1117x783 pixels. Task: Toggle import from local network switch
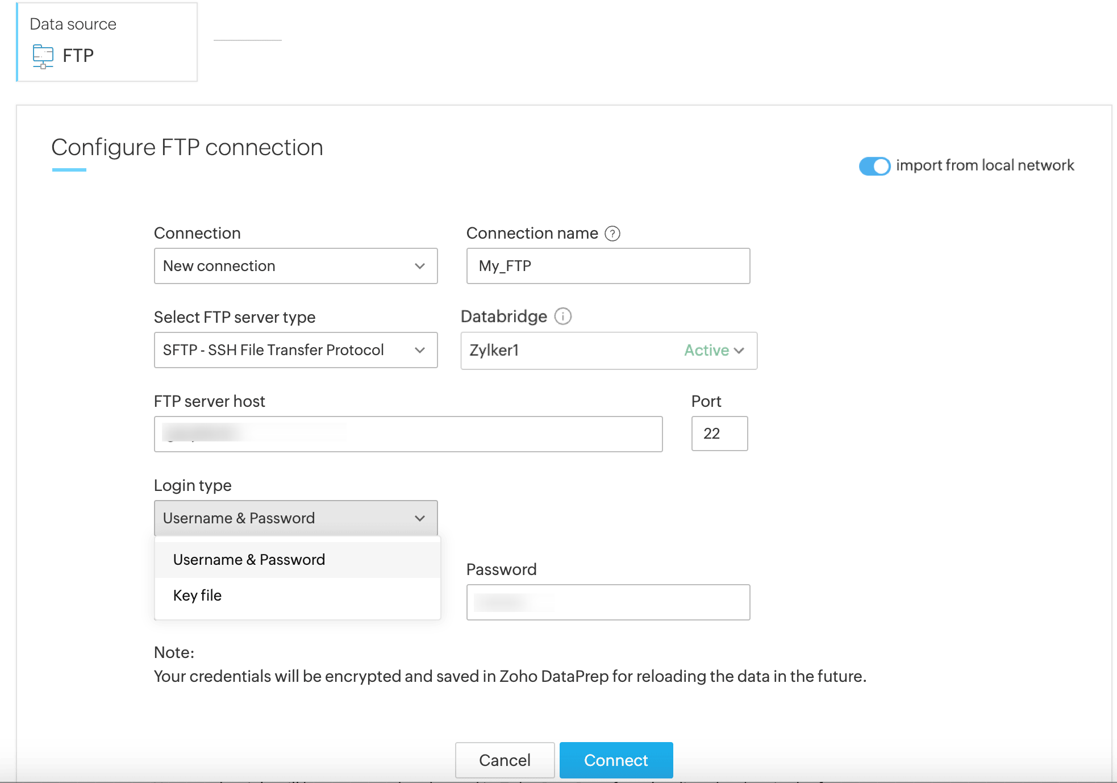(x=874, y=166)
